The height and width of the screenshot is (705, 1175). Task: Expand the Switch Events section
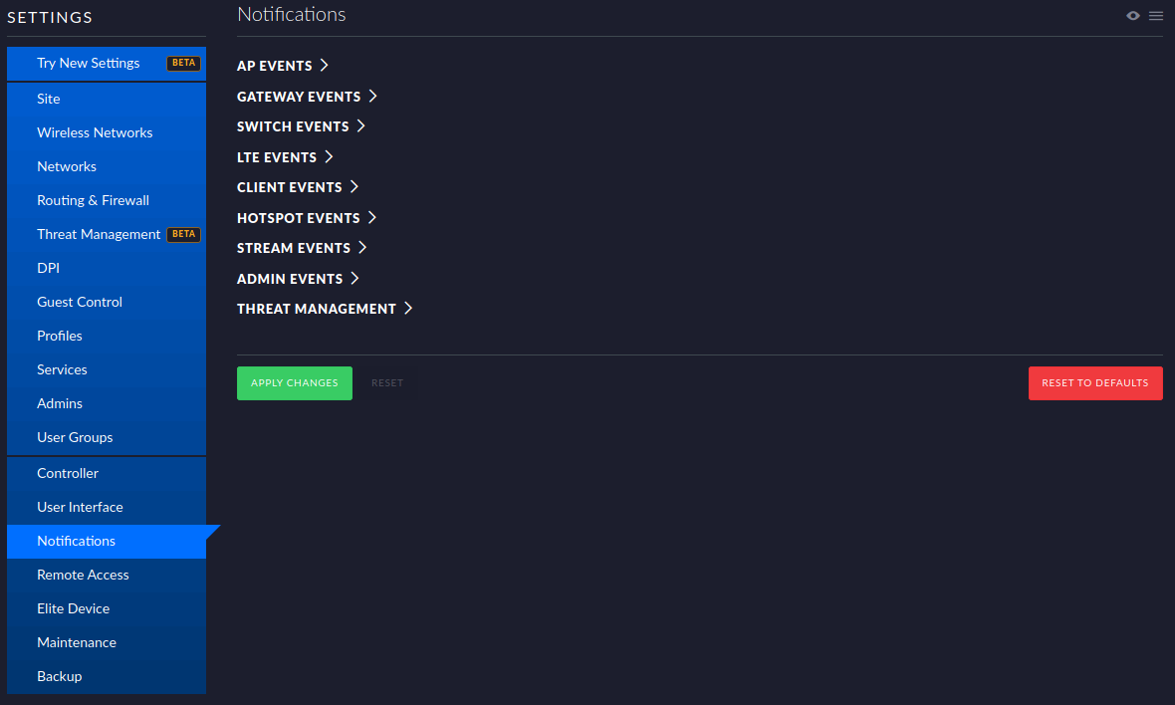302,125
